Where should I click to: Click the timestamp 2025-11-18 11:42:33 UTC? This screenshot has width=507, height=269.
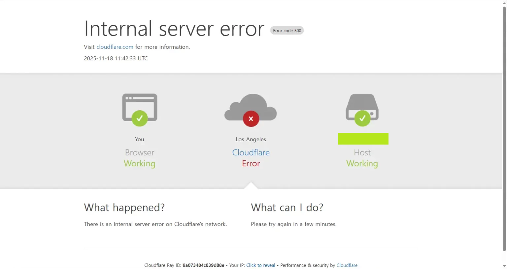click(x=116, y=58)
